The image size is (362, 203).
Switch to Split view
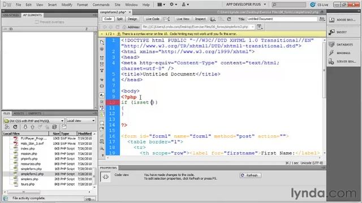click(119, 19)
